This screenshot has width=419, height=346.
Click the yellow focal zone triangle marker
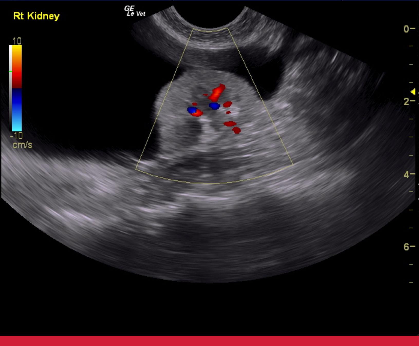pyautogui.click(x=413, y=92)
